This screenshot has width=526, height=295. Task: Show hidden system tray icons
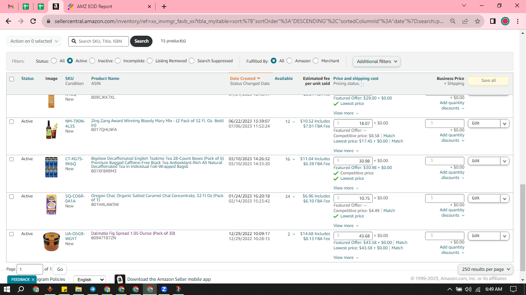449,289
